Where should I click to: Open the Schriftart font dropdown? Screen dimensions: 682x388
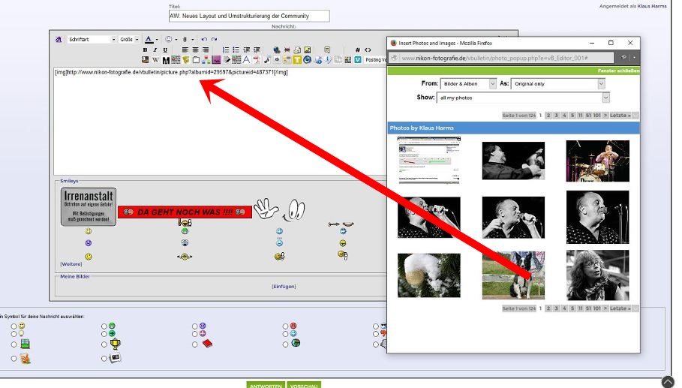92,39
